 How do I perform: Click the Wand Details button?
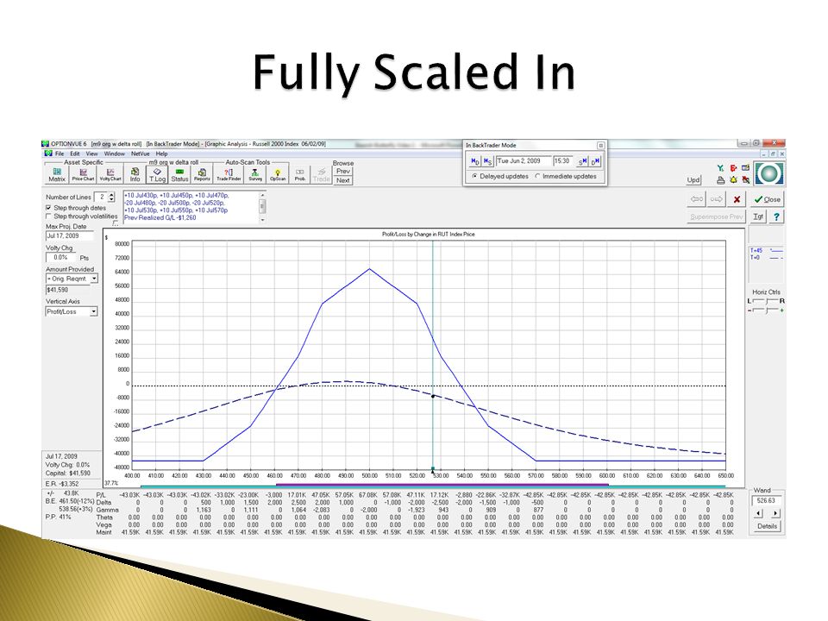tap(767, 526)
